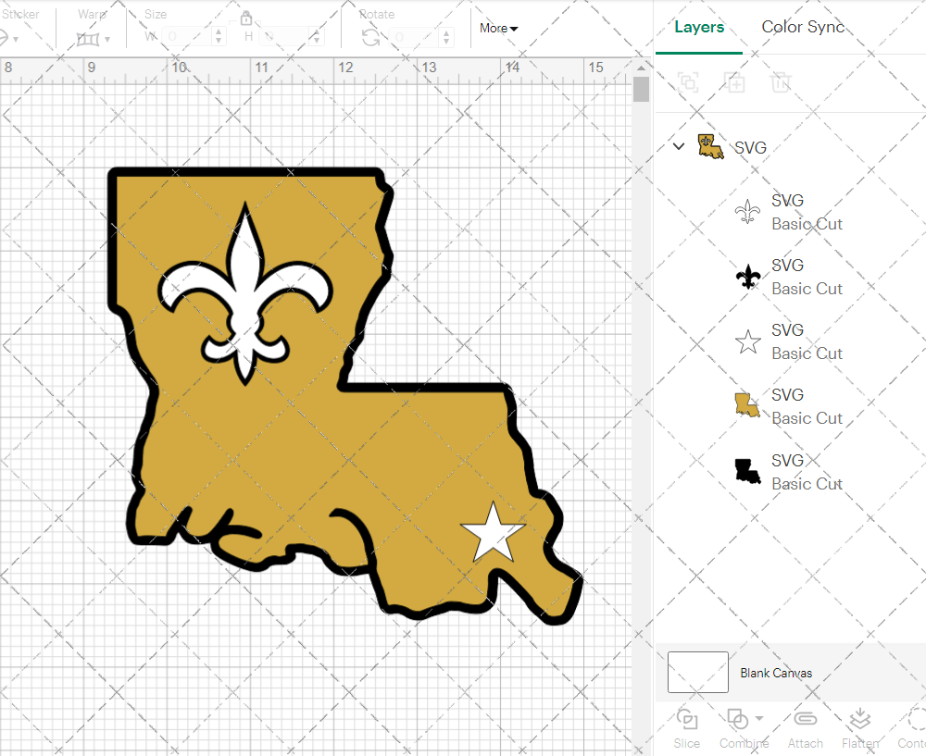Click the Delete trash icon
This screenshot has width=926, height=756.
click(781, 82)
